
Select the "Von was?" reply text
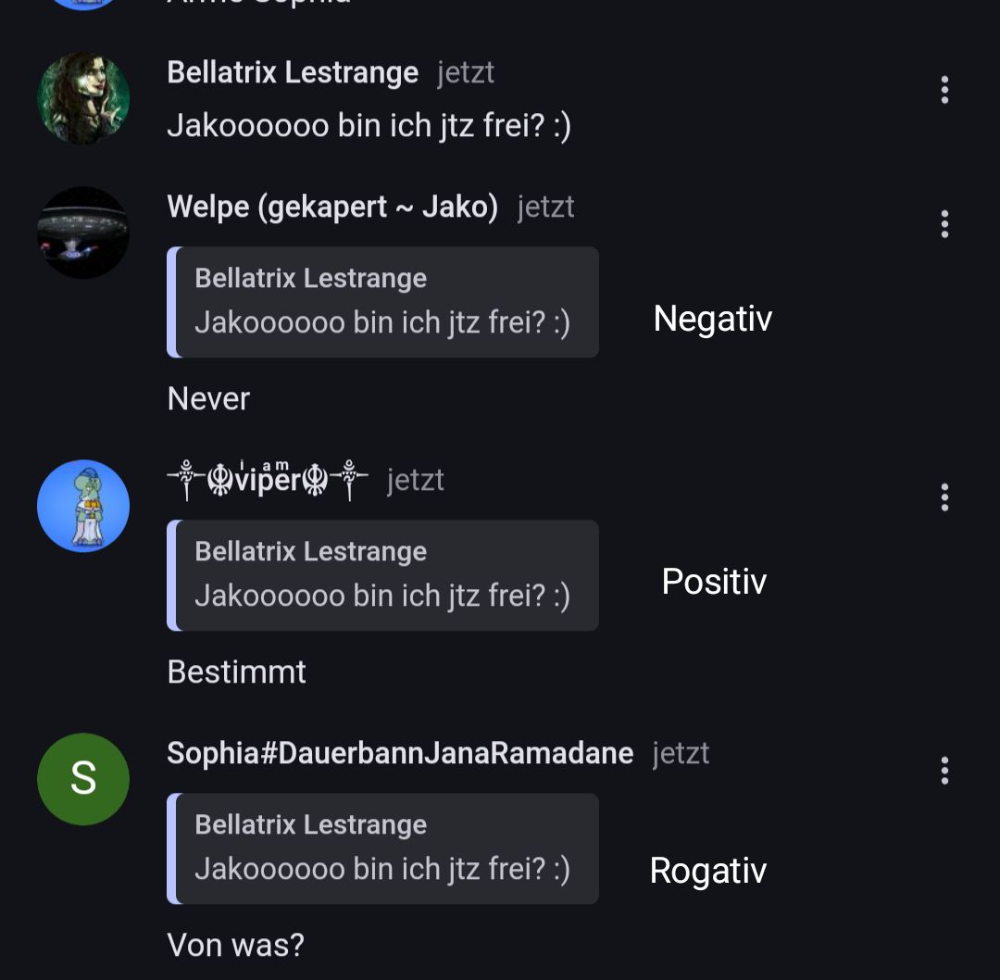pyautogui.click(x=235, y=946)
